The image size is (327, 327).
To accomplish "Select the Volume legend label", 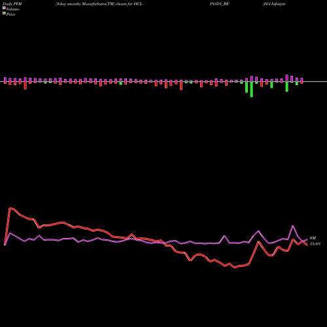I will click(12, 9).
